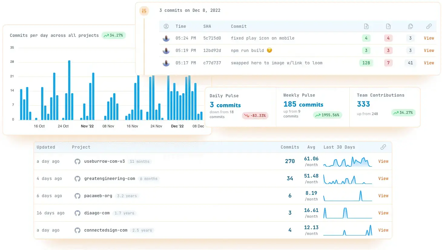Click sparkline chart for connectedsign-com
Viewport: 442px width, 250px height.
pos(348,230)
